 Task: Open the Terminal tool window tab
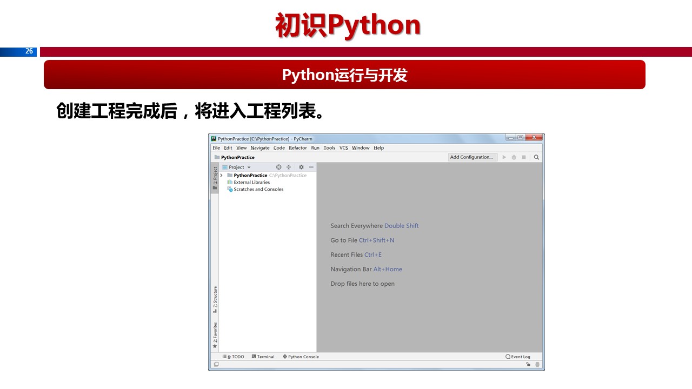(x=263, y=357)
